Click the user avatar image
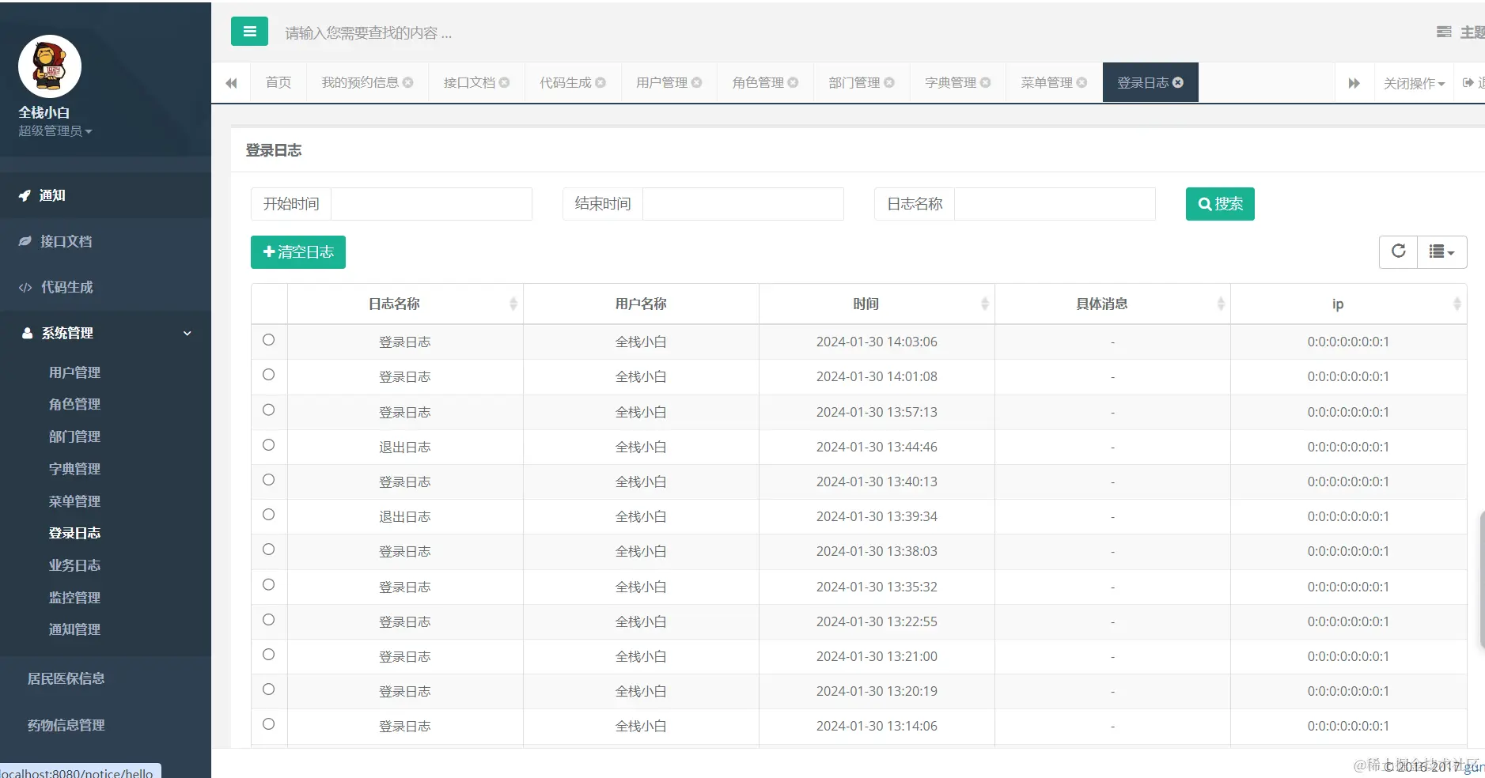The height and width of the screenshot is (778, 1485). click(x=50, y=66)
